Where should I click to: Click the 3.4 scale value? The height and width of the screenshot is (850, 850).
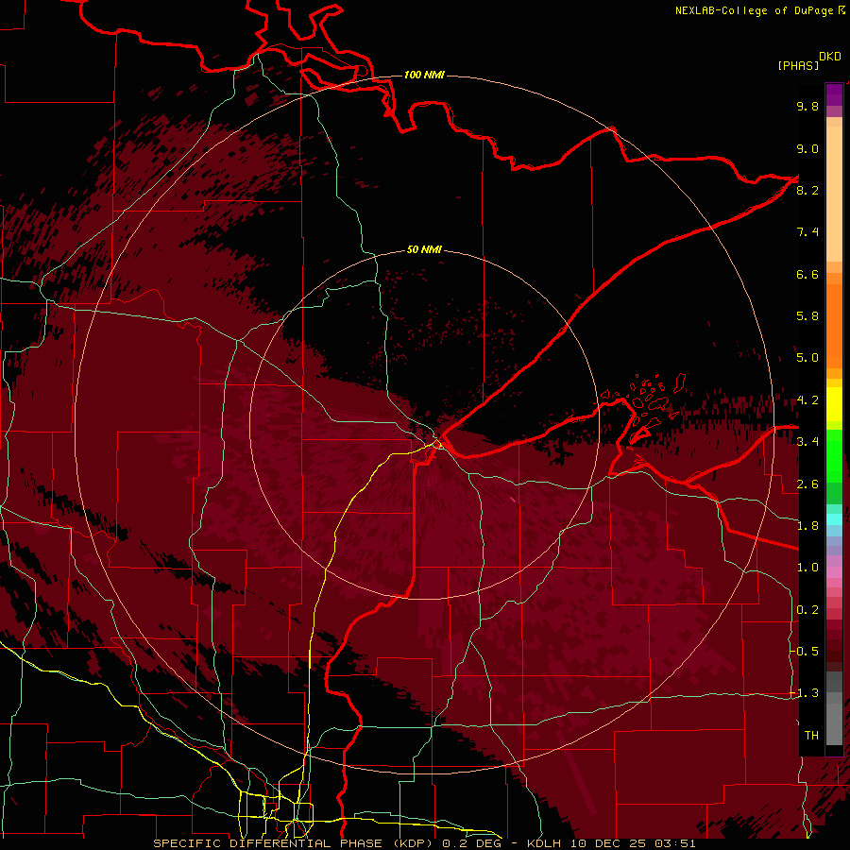click(x=807, y=442)
